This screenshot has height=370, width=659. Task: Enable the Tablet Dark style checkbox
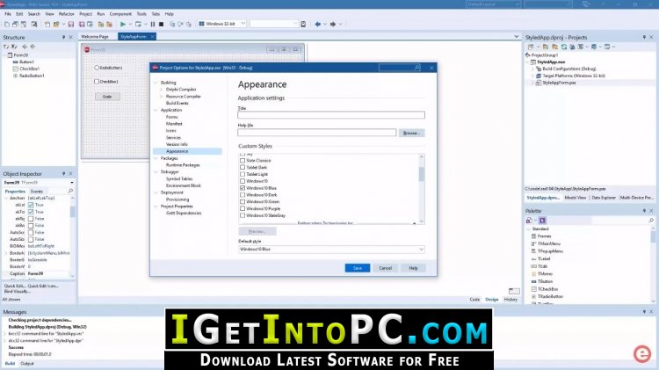[x=243, y=167]
